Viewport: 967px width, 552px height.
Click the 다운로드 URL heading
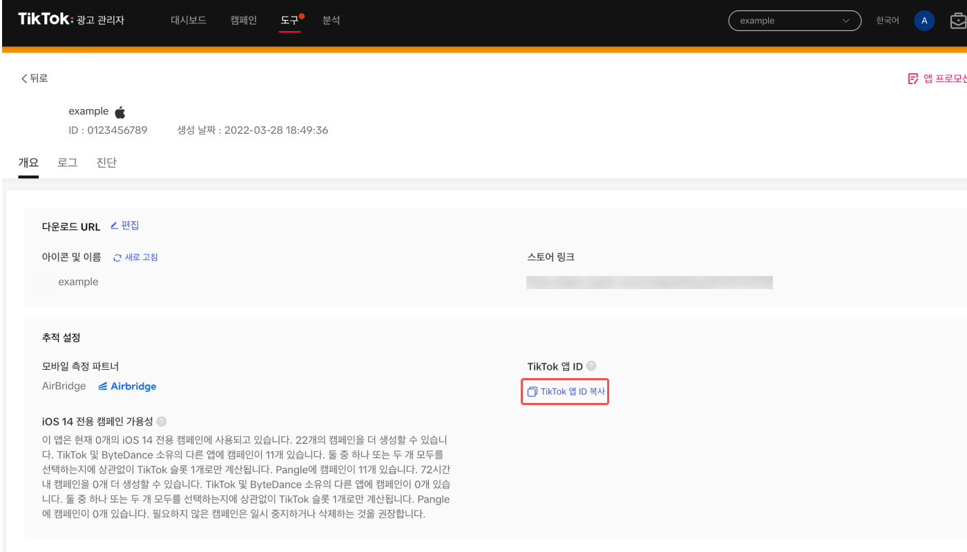point(71,226)
